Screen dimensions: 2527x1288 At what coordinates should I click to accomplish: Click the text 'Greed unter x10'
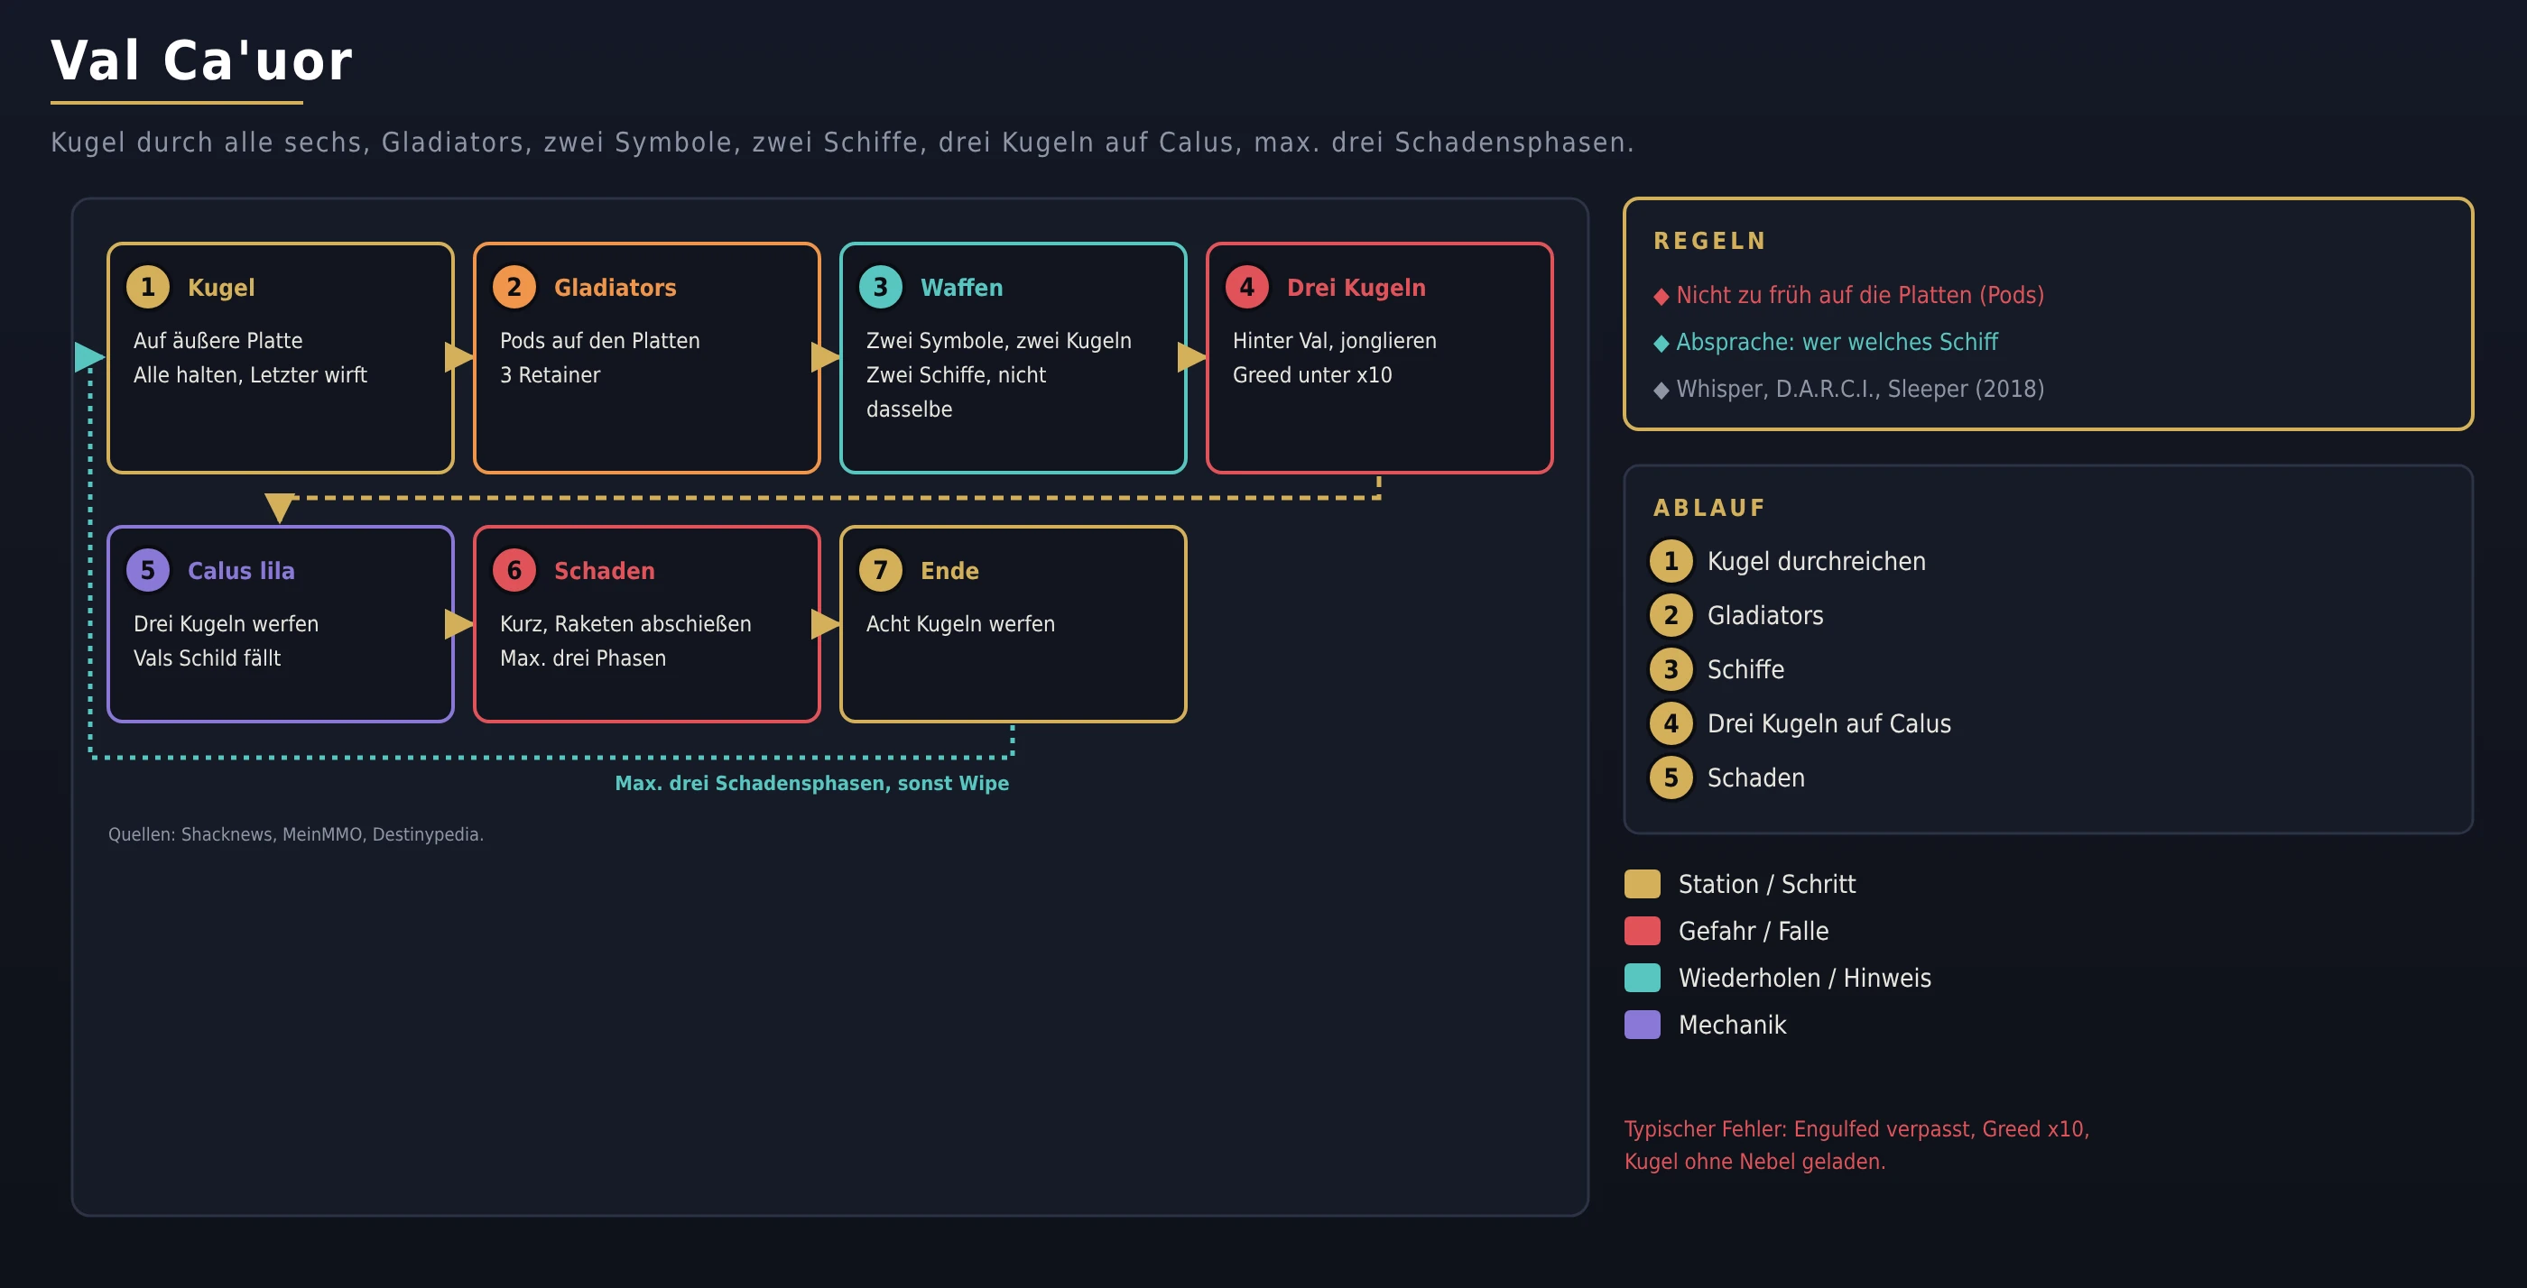pyautogui.click(x=1311, y=375)
